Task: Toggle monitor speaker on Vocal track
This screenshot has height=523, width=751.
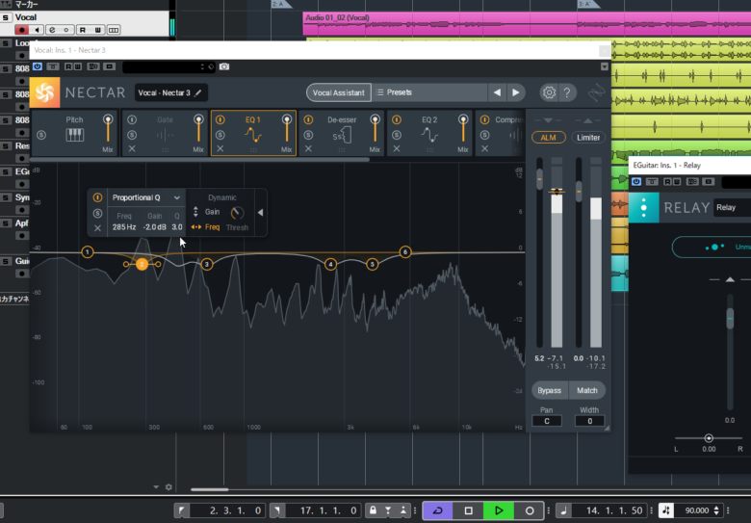Action: point(37,30)
